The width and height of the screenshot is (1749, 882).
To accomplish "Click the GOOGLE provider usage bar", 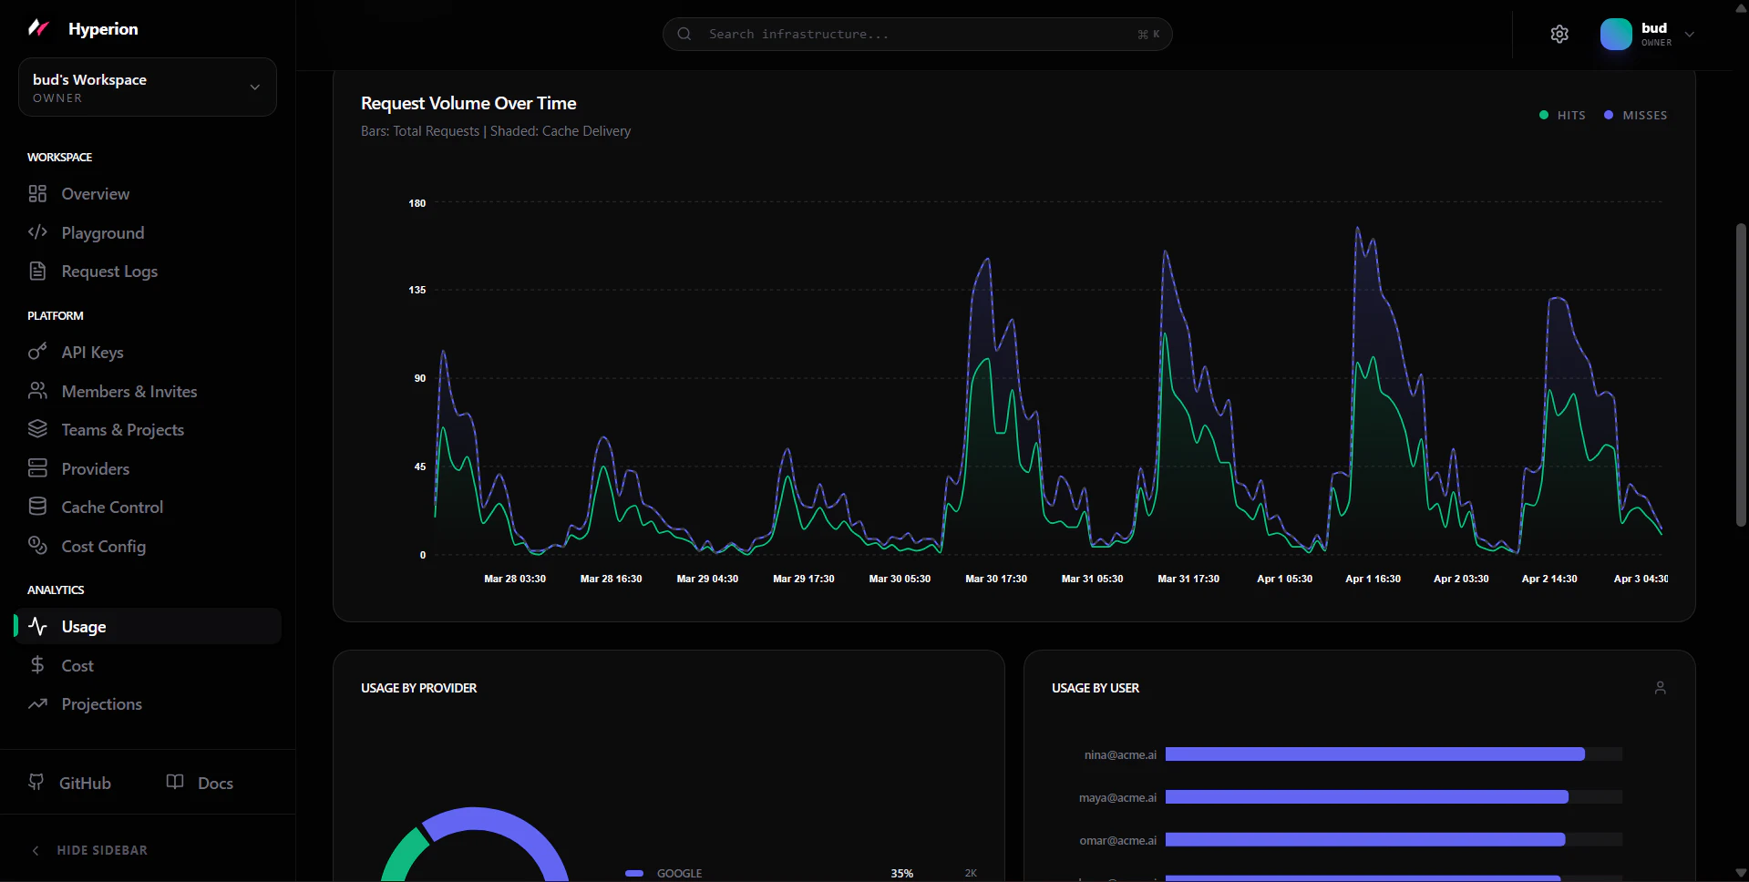I will [x=680, y=873].
